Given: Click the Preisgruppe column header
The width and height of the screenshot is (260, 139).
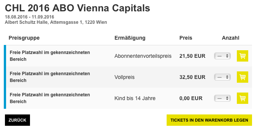Looking at the screenshot, I should tap(24, 38).
